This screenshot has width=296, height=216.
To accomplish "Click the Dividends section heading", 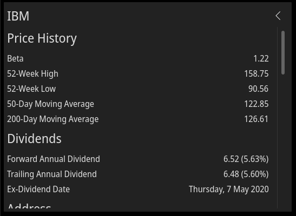I will (34, 139).
